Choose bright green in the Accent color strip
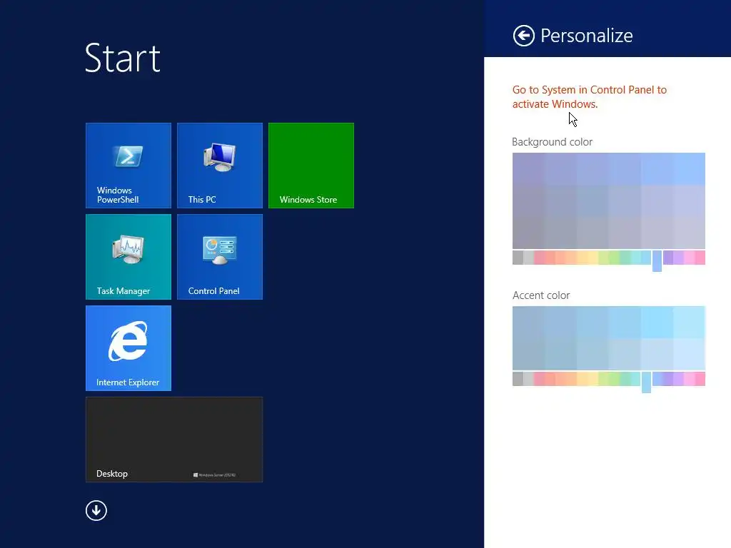Viewport: 731px width, 548px height. tap(615, 379)
